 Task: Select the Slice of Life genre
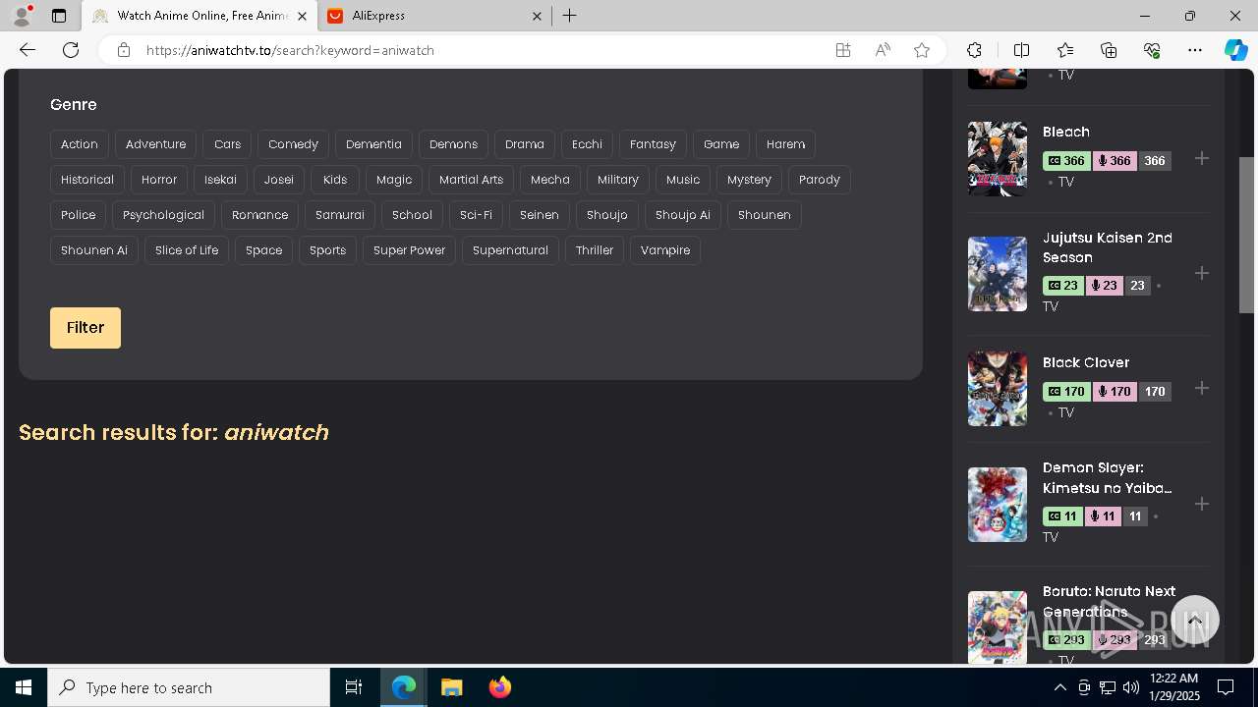[187, 250]
